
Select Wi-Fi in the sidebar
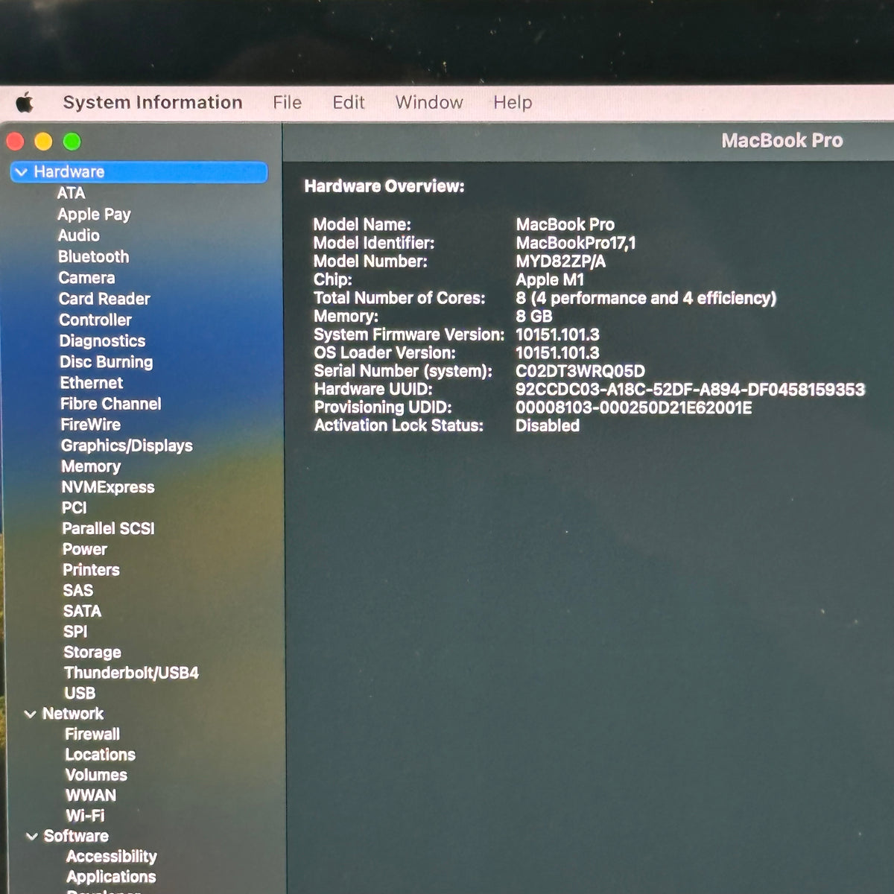[85, 815]
